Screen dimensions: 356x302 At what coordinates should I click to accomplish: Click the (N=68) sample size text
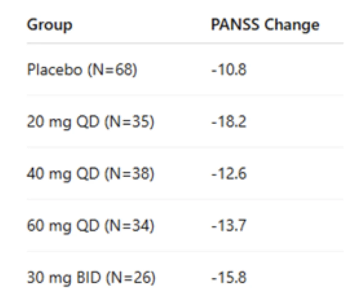tap(112, 69)
